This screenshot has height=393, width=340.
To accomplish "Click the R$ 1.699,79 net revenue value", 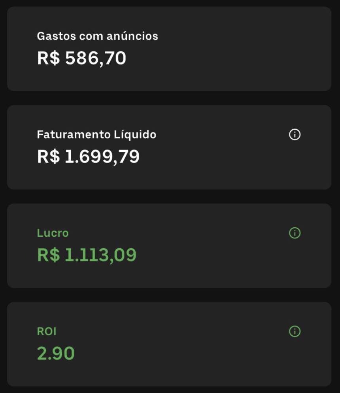I will (88, 157).
